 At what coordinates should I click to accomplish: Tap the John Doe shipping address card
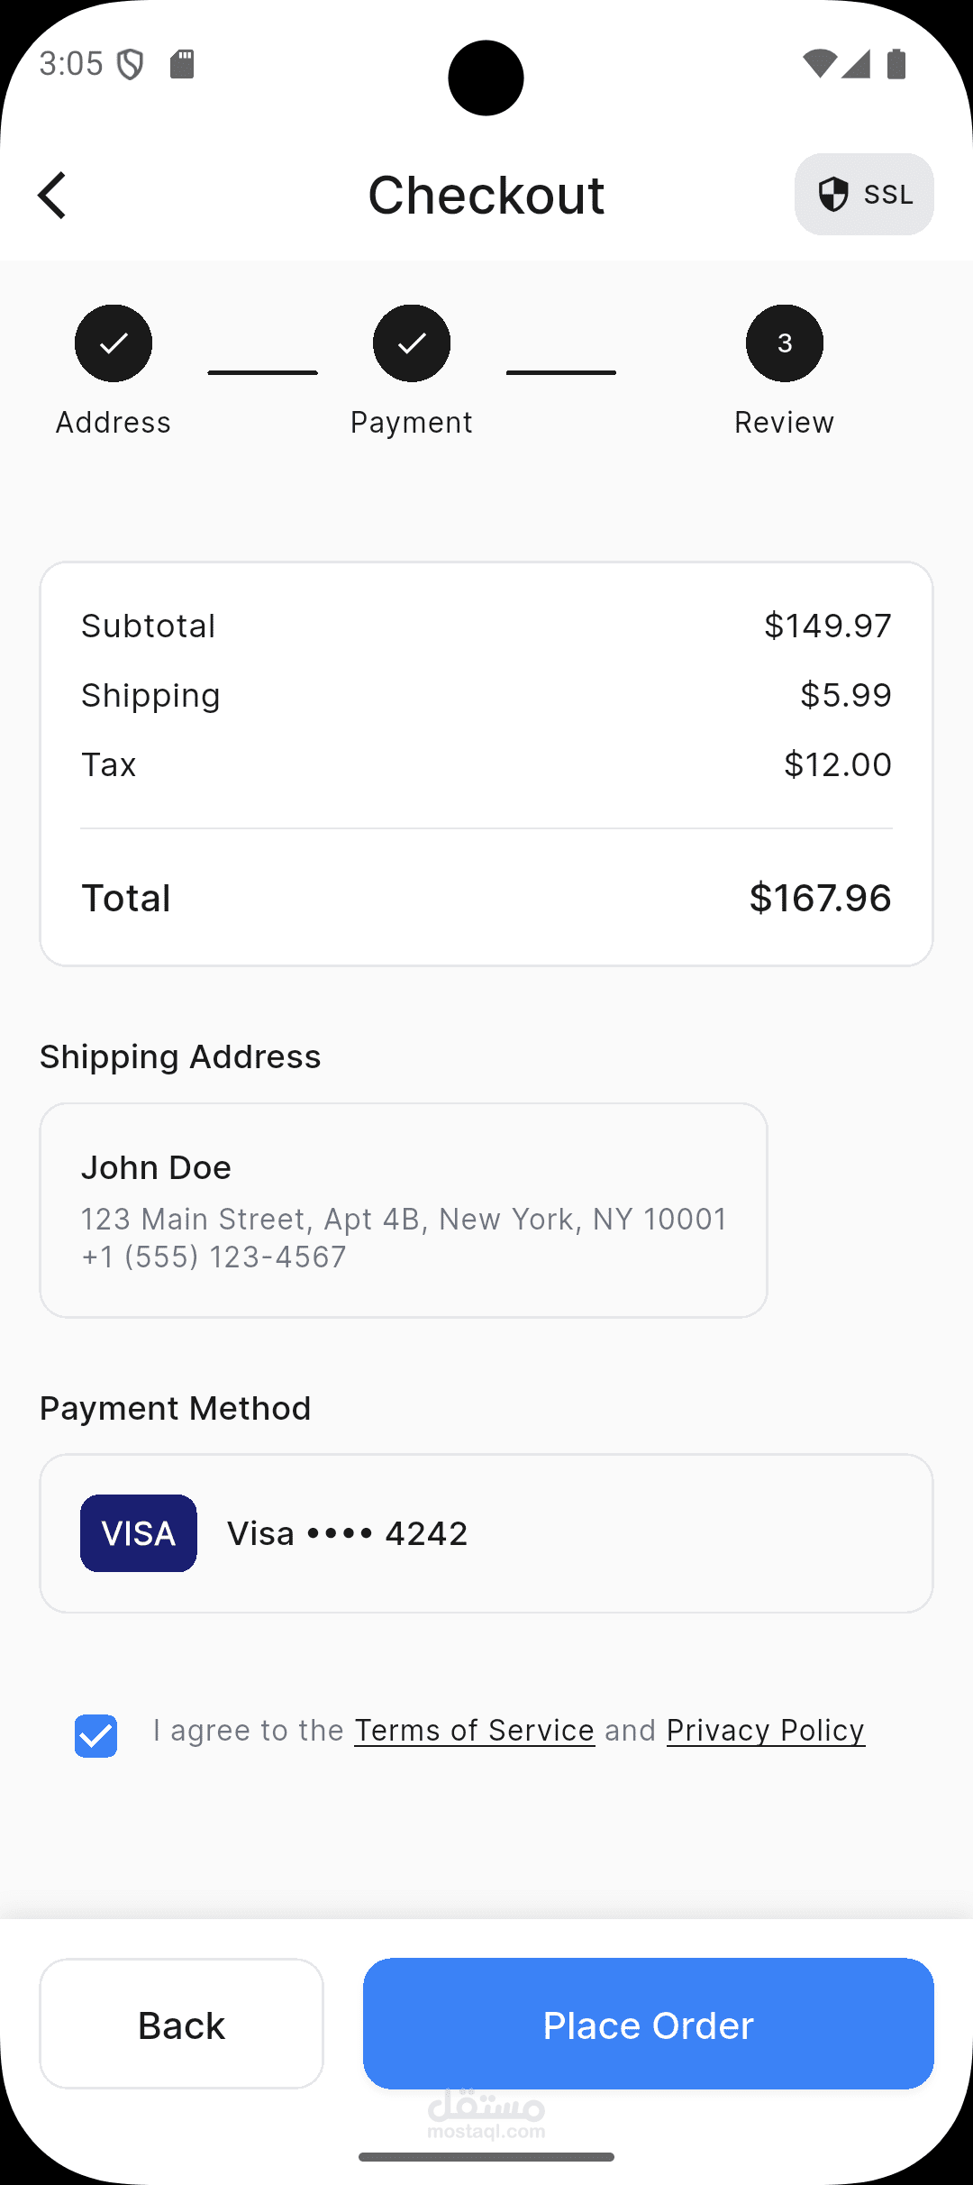point(404,1210)
